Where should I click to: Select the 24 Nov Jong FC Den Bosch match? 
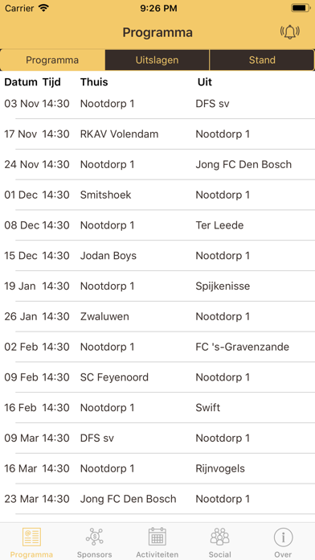[x=157, y=165]
